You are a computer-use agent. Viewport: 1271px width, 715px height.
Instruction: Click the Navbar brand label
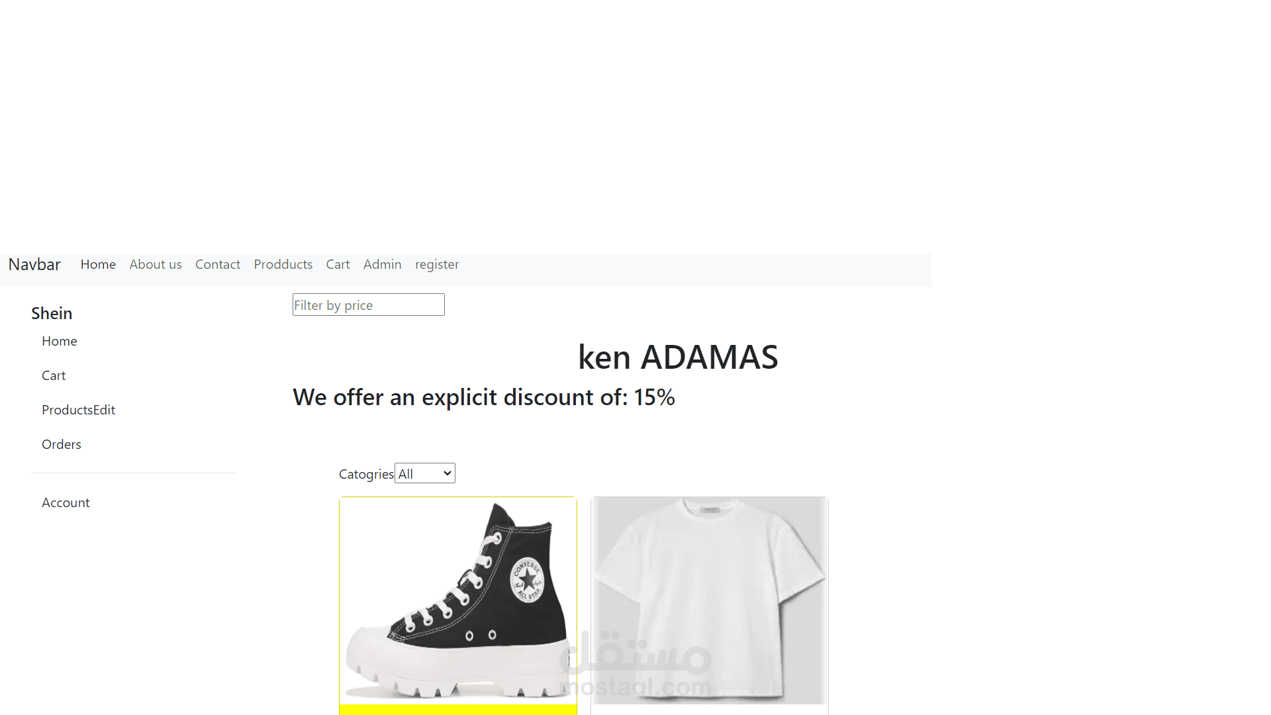[34, 264]
